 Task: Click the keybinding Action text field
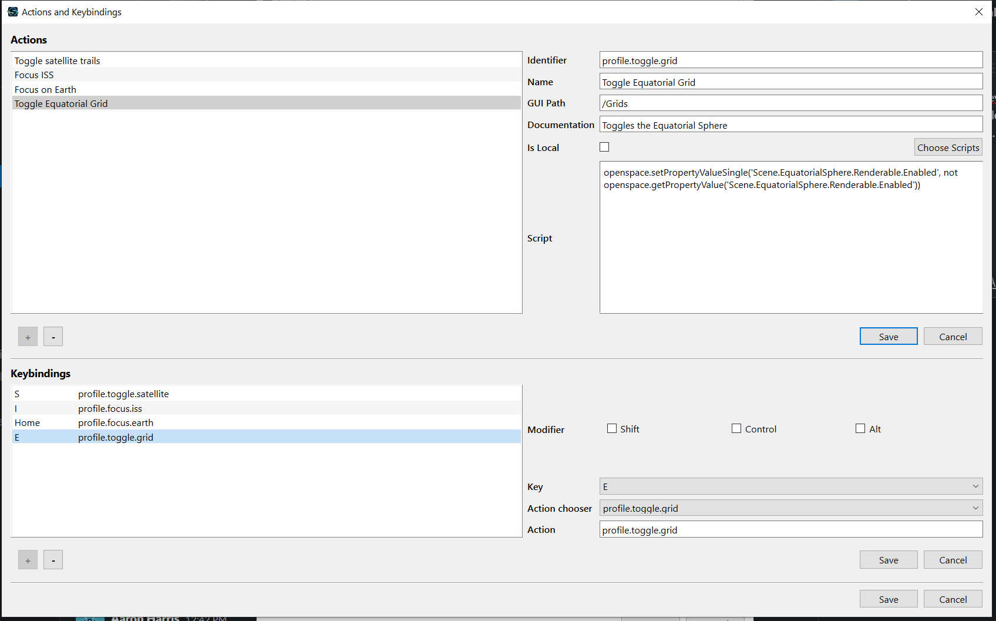pyautogui.click(x=791, y=529)
